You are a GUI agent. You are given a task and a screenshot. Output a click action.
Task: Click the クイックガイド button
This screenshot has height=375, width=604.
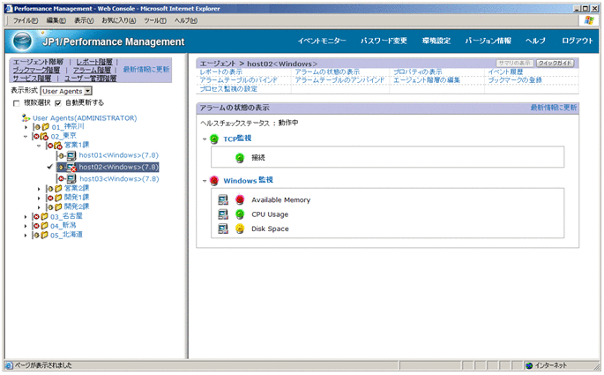coord(556,63)
